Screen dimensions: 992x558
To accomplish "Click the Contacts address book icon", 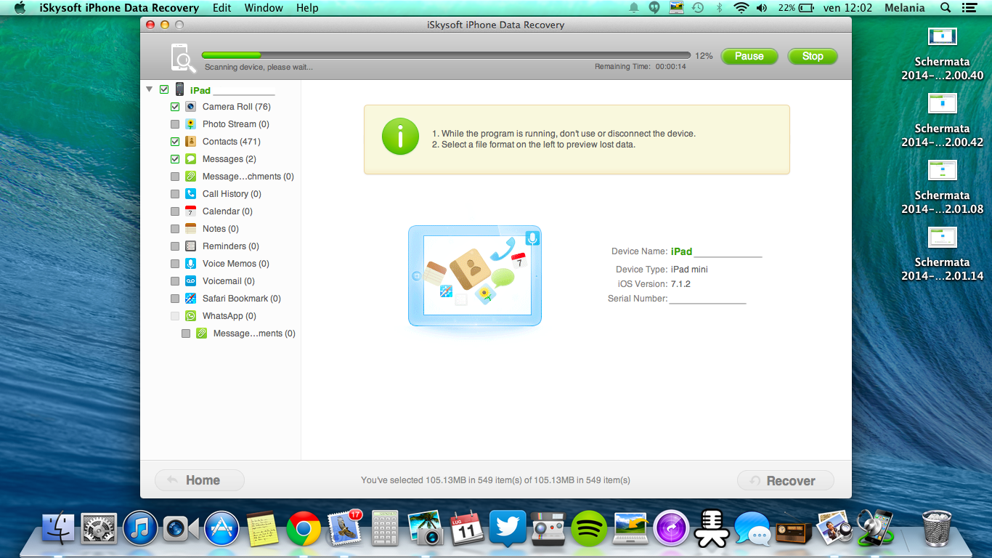I will [x=190, y=142].
